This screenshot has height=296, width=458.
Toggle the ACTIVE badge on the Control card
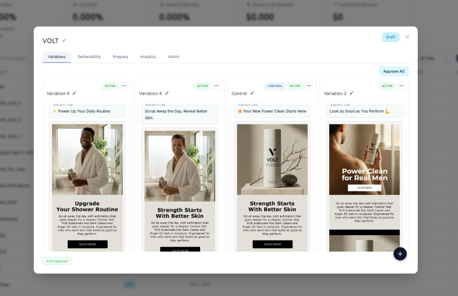pos(295,86)
